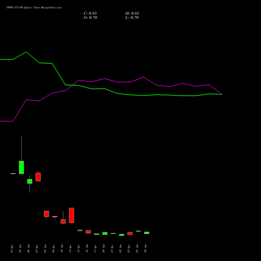The image size is (261, 261).
Task: Click the '06 Apr' date axis label
Action: pos(28,248)
